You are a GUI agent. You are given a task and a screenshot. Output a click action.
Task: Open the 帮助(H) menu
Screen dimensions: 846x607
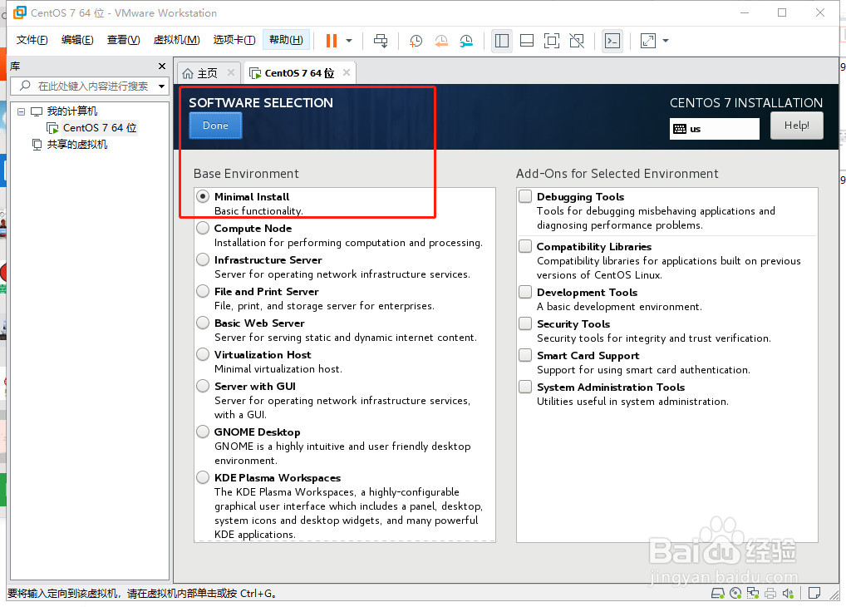(x=286, y=40)
